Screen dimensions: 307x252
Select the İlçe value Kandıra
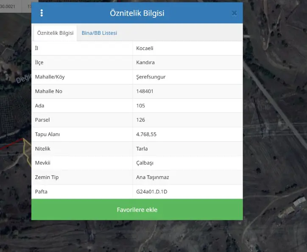pos(145,62)
